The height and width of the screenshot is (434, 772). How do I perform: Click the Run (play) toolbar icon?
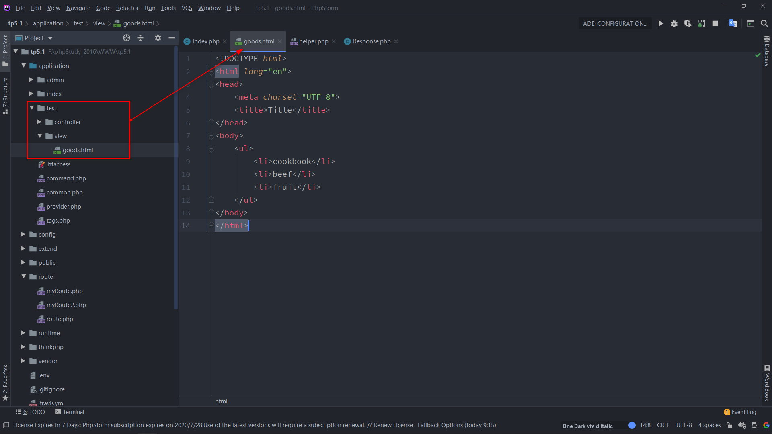tap(661, 23)
